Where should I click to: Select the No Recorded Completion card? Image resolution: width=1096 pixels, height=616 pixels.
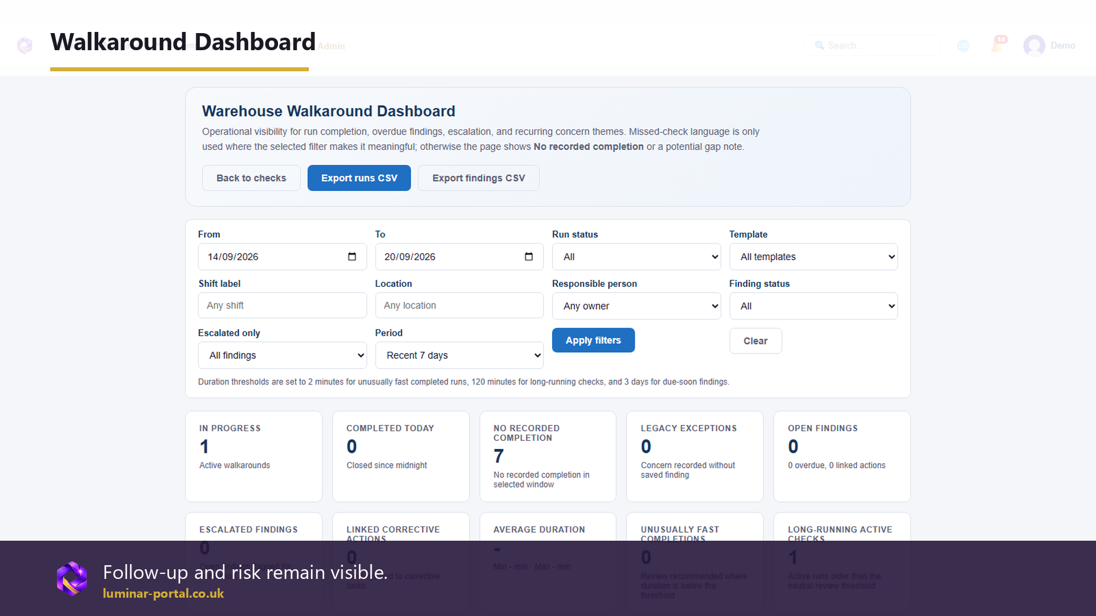pyautogui.click(x=548, y=456)
